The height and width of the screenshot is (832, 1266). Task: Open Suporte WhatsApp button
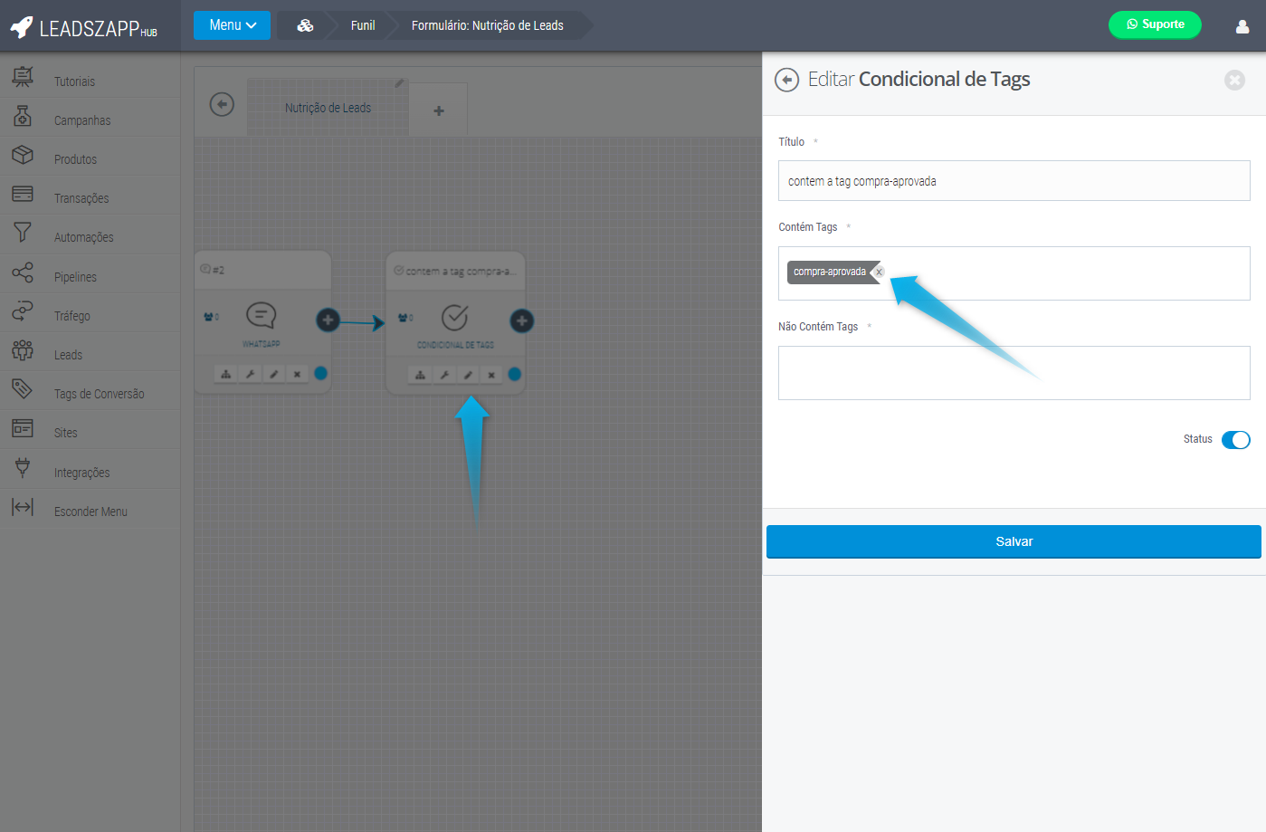point(1154,24)
